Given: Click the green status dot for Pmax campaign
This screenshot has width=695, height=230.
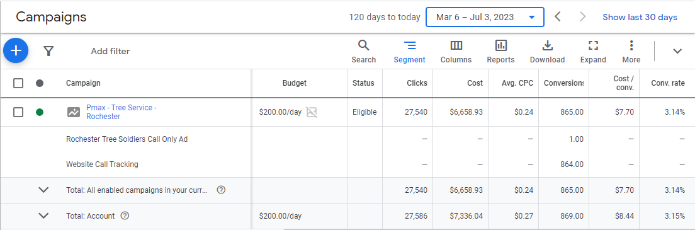Looking at the screenshot, I should [x=40, y=112].
